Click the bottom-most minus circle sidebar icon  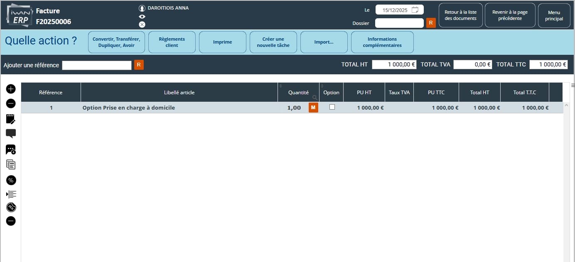(x=11, y=221)
